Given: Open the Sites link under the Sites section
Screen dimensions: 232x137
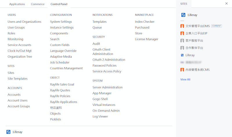Looking at the screenshot, I should (11, 73).
